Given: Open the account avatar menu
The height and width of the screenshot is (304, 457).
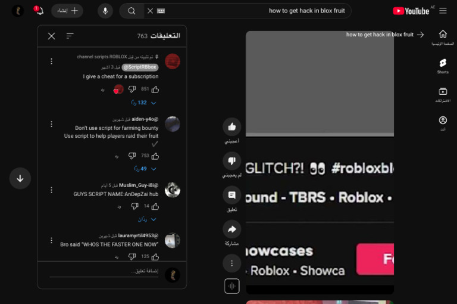Looking at the screenshot, I should (17, 11).
